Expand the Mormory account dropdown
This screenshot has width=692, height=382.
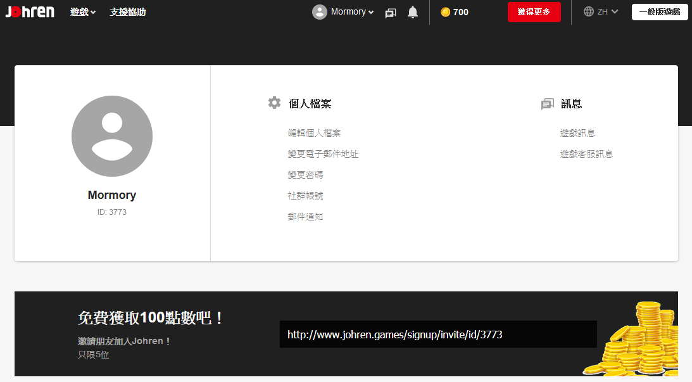(352, 12)
